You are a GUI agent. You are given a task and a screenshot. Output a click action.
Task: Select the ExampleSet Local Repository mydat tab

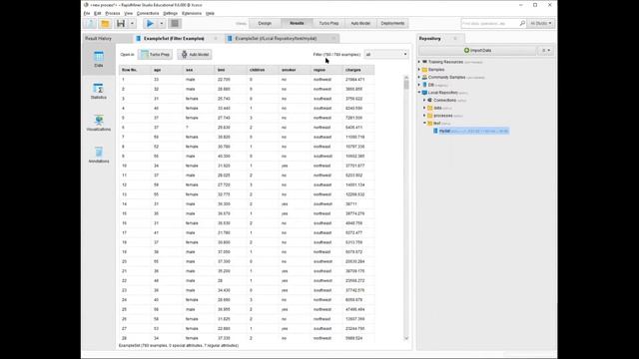[x=276, y=38]
